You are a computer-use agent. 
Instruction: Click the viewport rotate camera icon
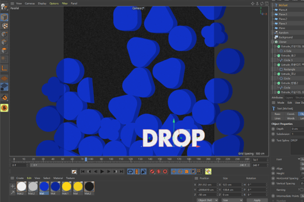tap(262, 3)
